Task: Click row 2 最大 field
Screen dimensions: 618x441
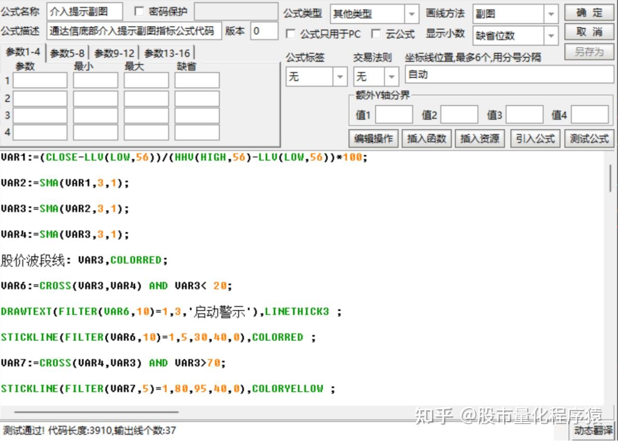Action: tap(146, 99)
